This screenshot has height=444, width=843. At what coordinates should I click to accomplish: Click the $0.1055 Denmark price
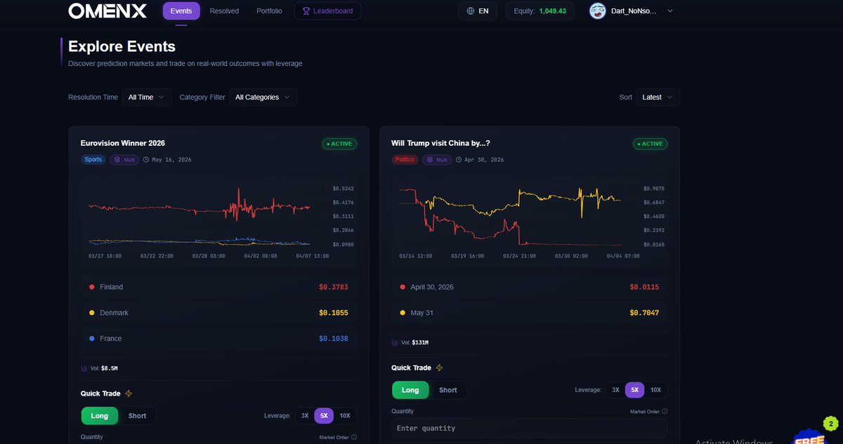pos(334,313)
